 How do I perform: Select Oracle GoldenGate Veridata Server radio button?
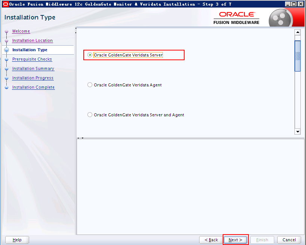[x=90, y=55]
